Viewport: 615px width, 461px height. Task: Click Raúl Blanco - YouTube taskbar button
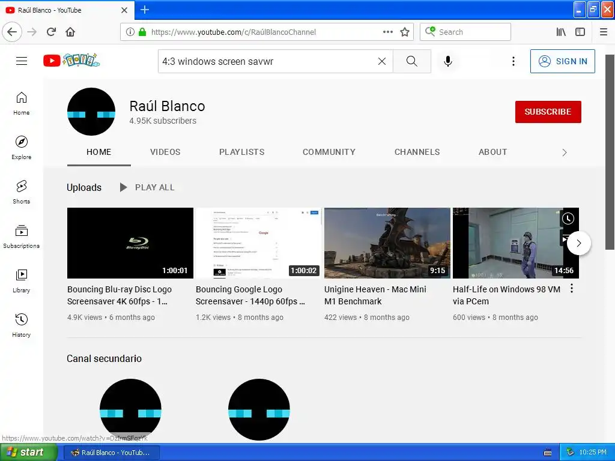click(111, 453)
